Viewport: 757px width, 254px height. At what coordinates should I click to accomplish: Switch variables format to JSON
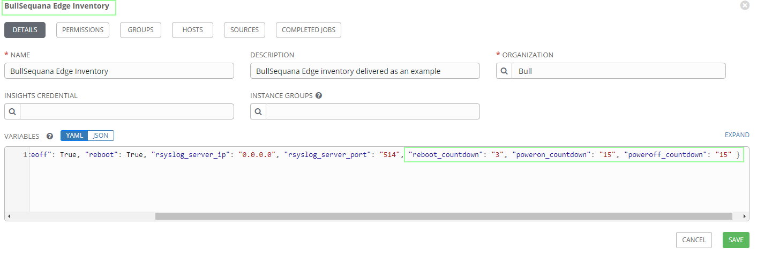(101, 136)
